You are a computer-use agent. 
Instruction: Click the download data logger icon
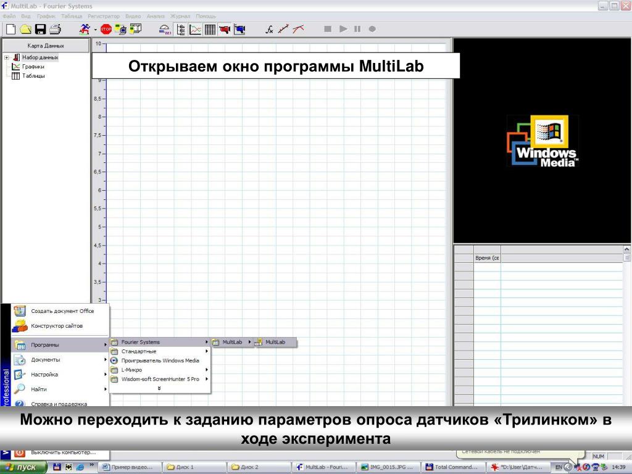(120, 29)
